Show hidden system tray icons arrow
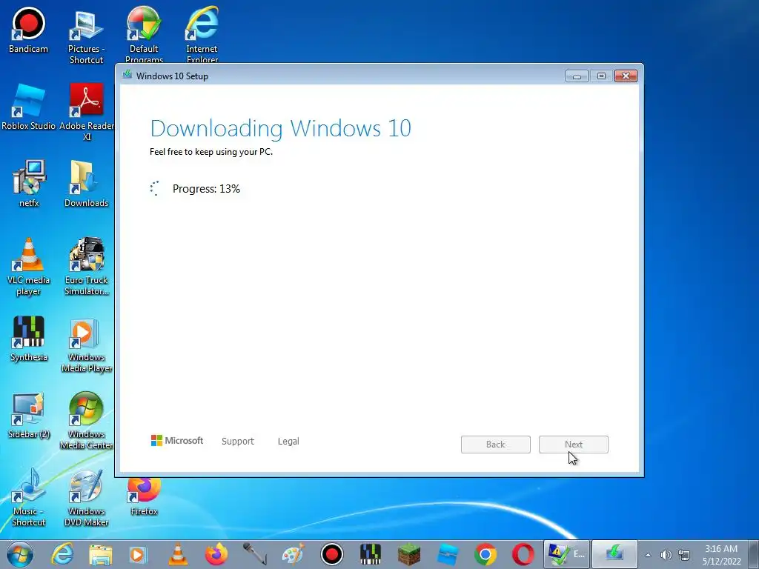 tap(648, 555)
